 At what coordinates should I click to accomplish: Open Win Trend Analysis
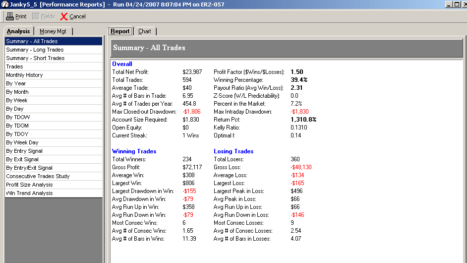pyautogui.click(x=54, y=193)
